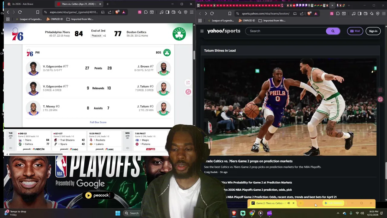
Task: Open Celtics vs. 76ers Game 2 props article
Action: [x=249, y=161]
